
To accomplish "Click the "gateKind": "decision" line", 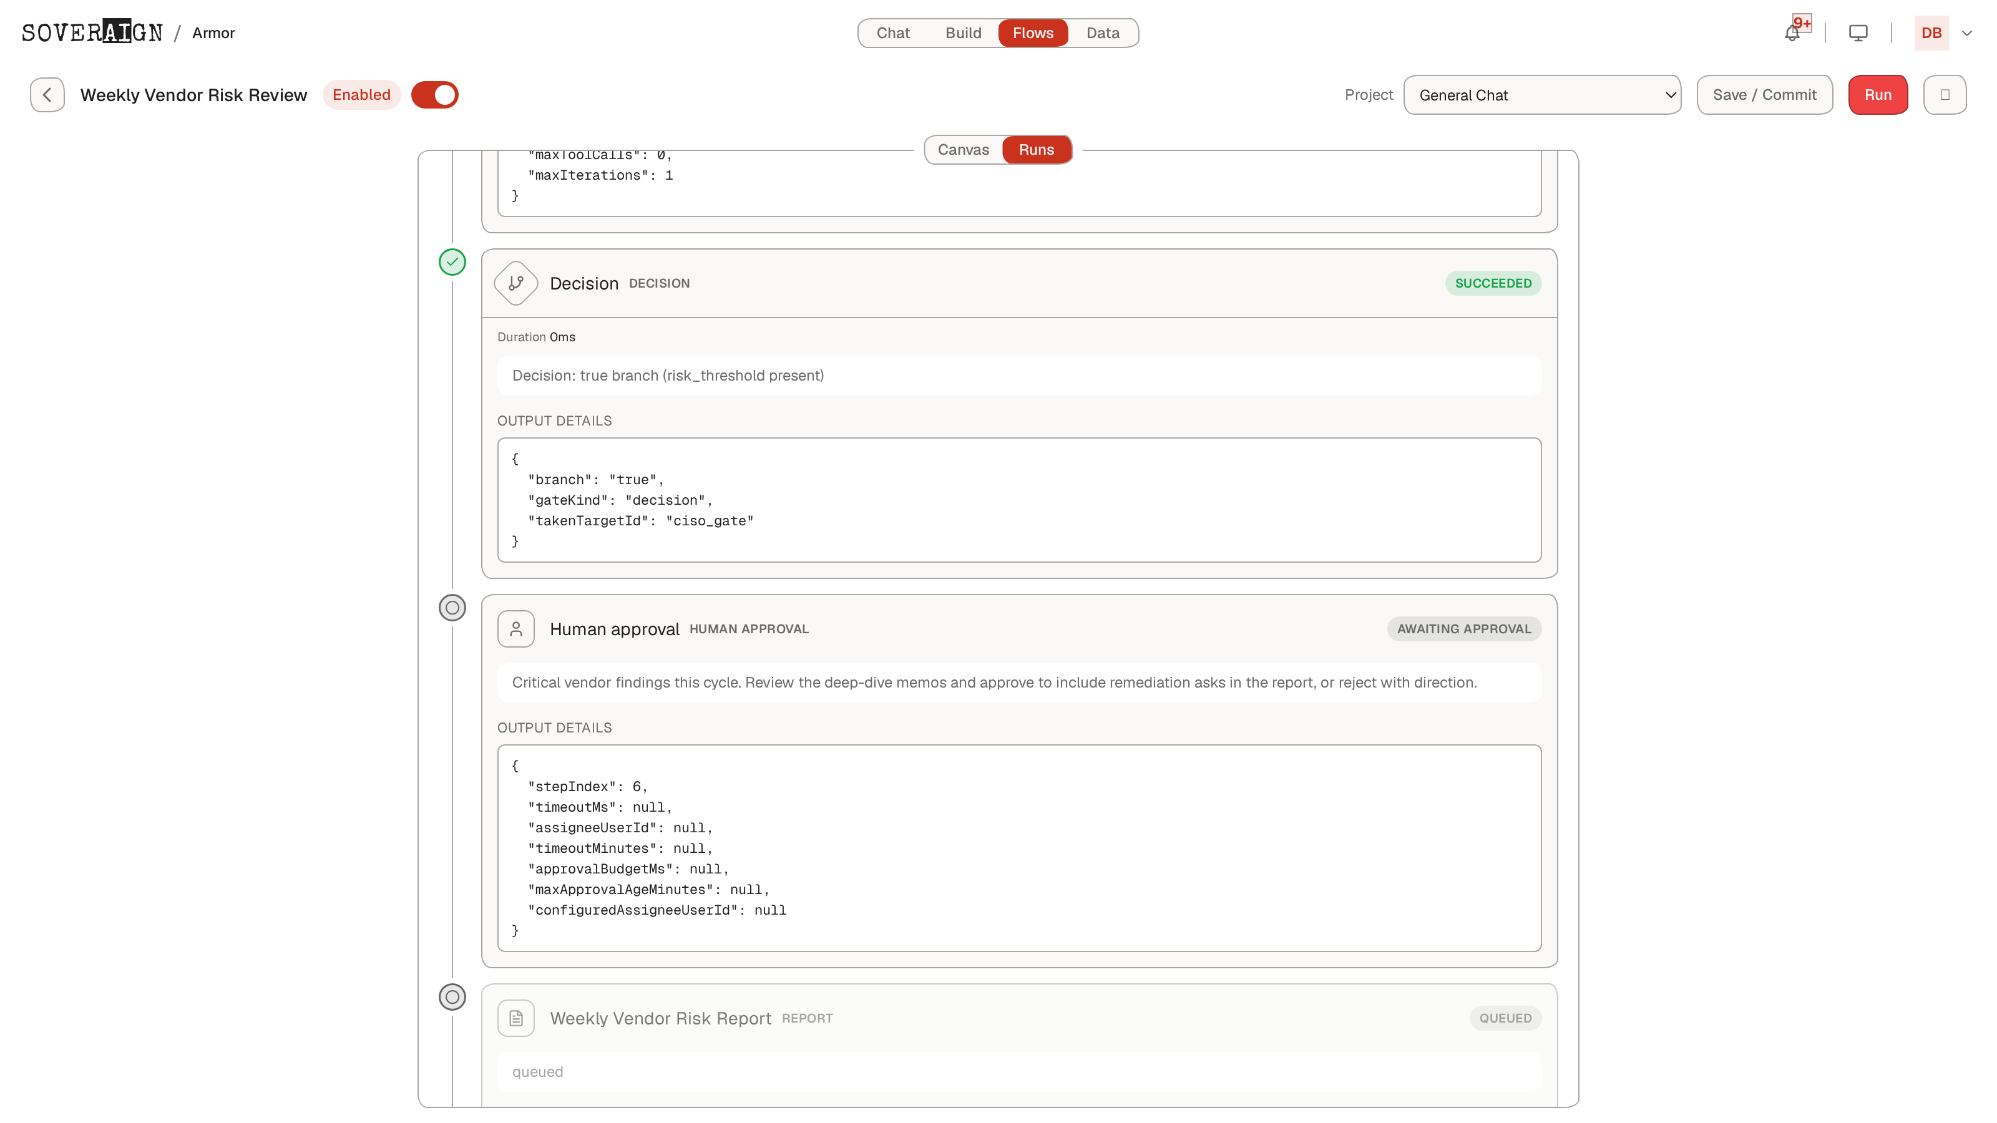I will pyautogui.click(x=620, y=500).
